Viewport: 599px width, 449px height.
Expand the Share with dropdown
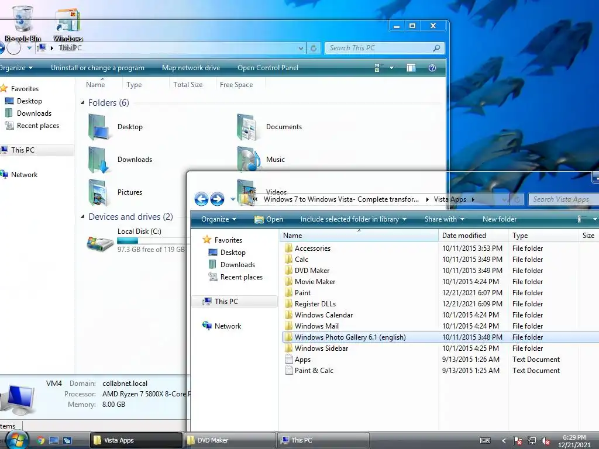[445, 219]
